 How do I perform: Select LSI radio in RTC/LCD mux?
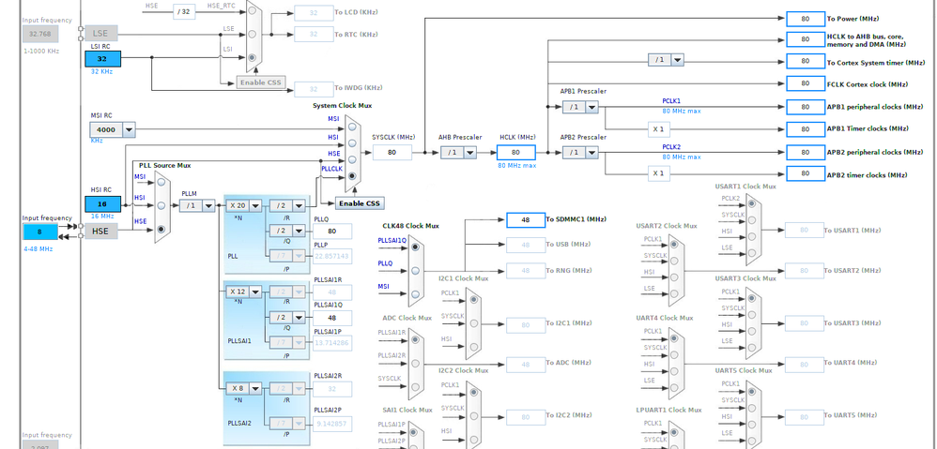coord(253,58)
